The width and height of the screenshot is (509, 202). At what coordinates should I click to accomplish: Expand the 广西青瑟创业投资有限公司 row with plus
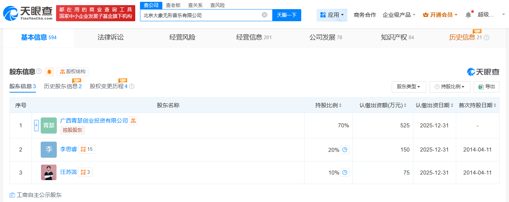point(36,126)
